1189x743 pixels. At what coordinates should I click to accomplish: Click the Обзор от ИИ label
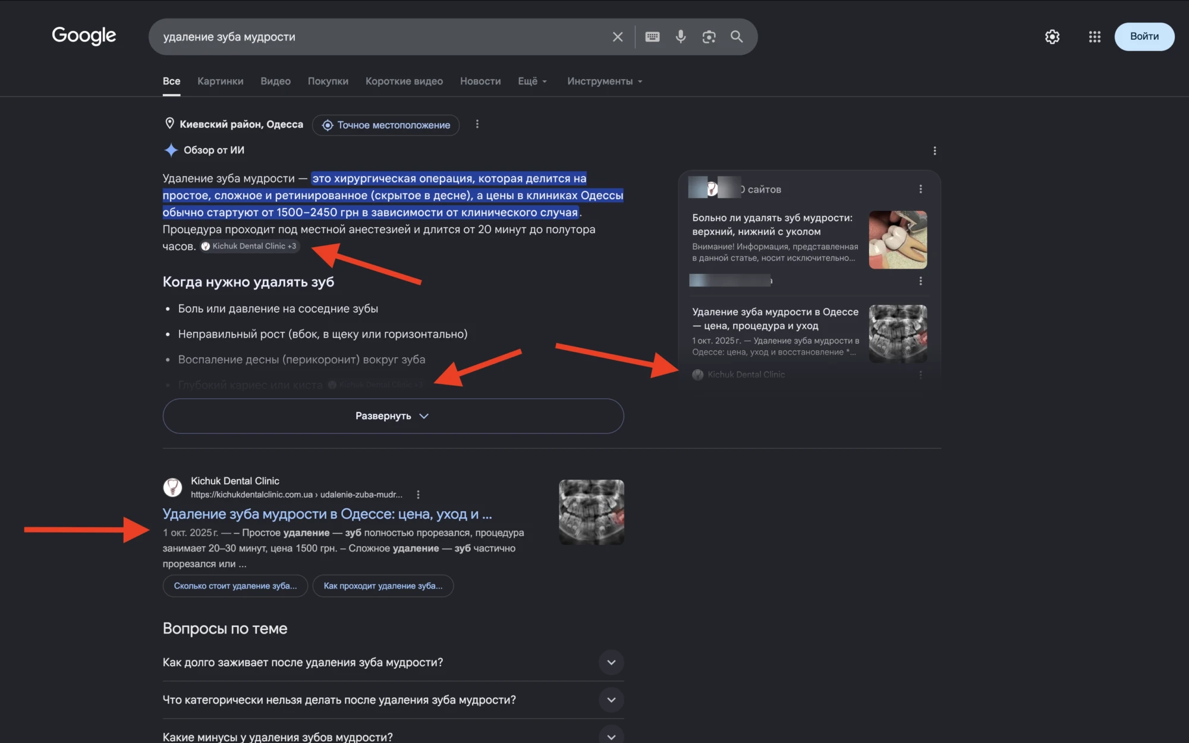click(214, 150)
